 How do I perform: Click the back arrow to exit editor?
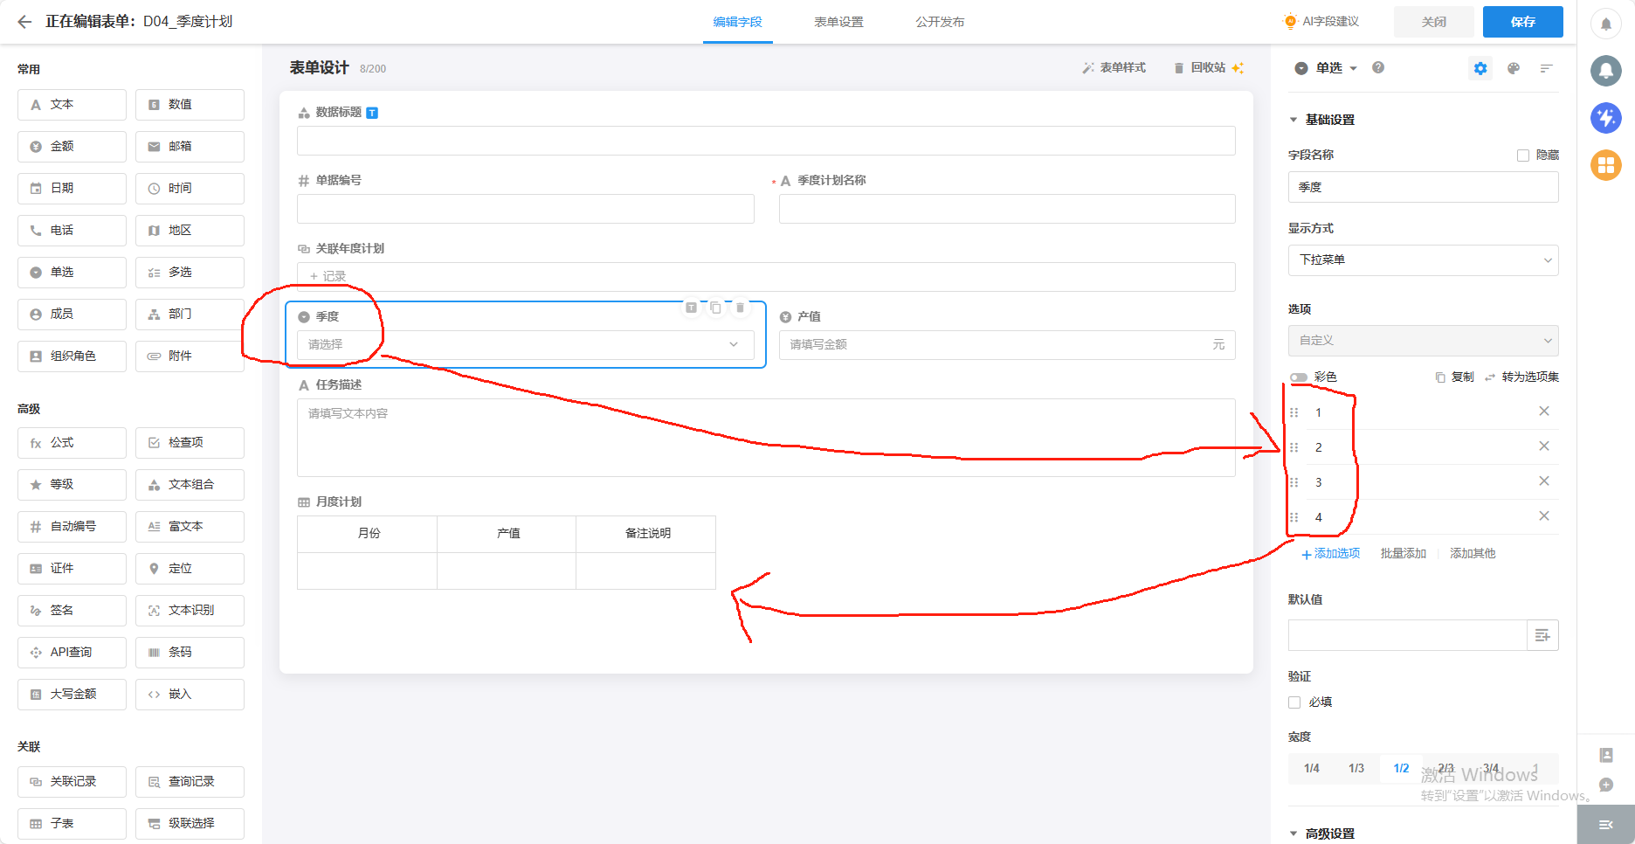click(x=24, y=22)
